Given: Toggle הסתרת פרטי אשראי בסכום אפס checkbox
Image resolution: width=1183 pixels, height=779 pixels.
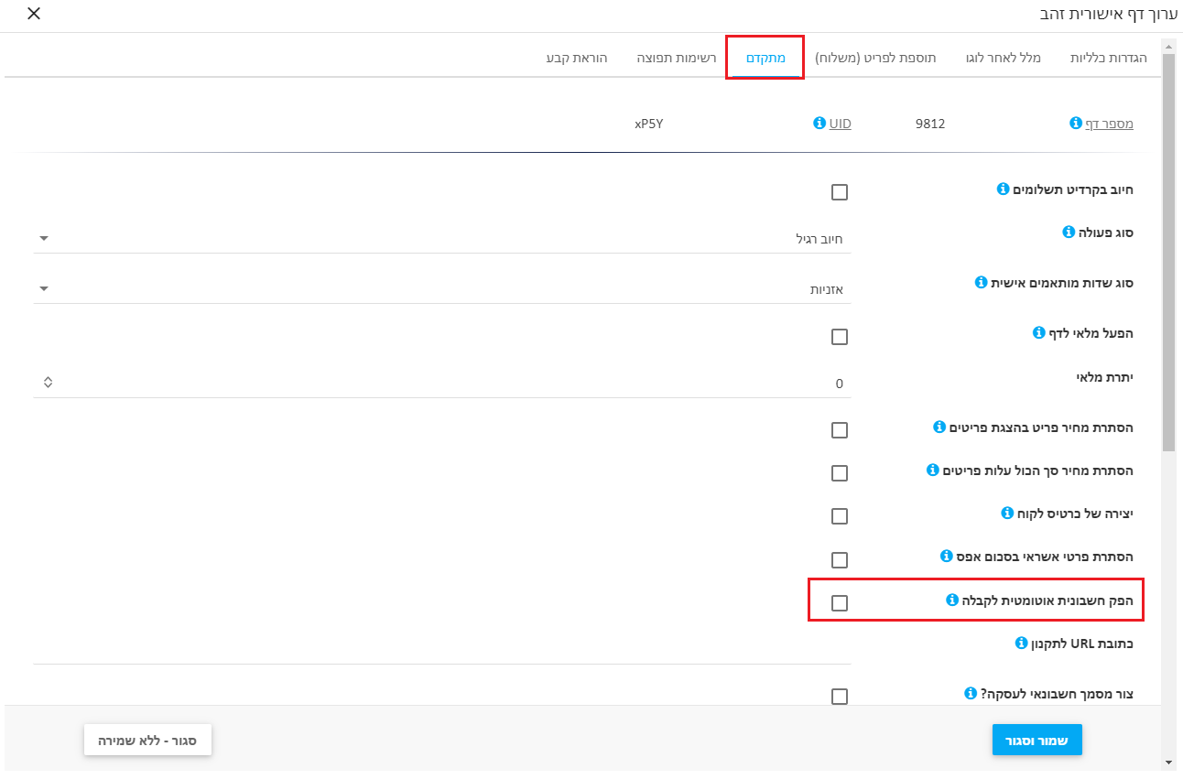Looking at the screenshot, I should 840,560.
